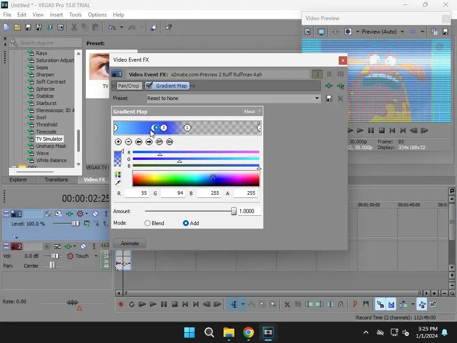The height and width of the screenshot is (343, 457).
Task: Open Touch automation mode dropdown
Action: tap(96, 256)
